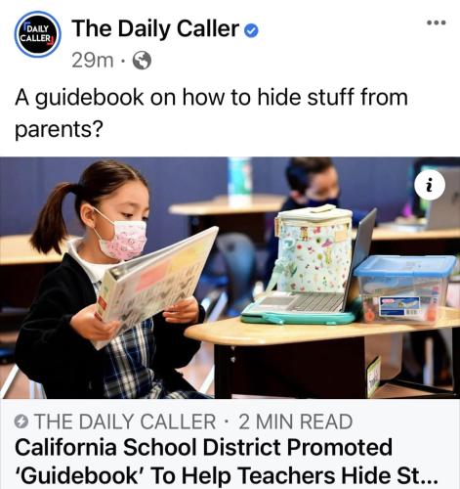Click the info 'i' icon on photo
The width and height of the screenshot is (460, 489).
pos(430,185)
